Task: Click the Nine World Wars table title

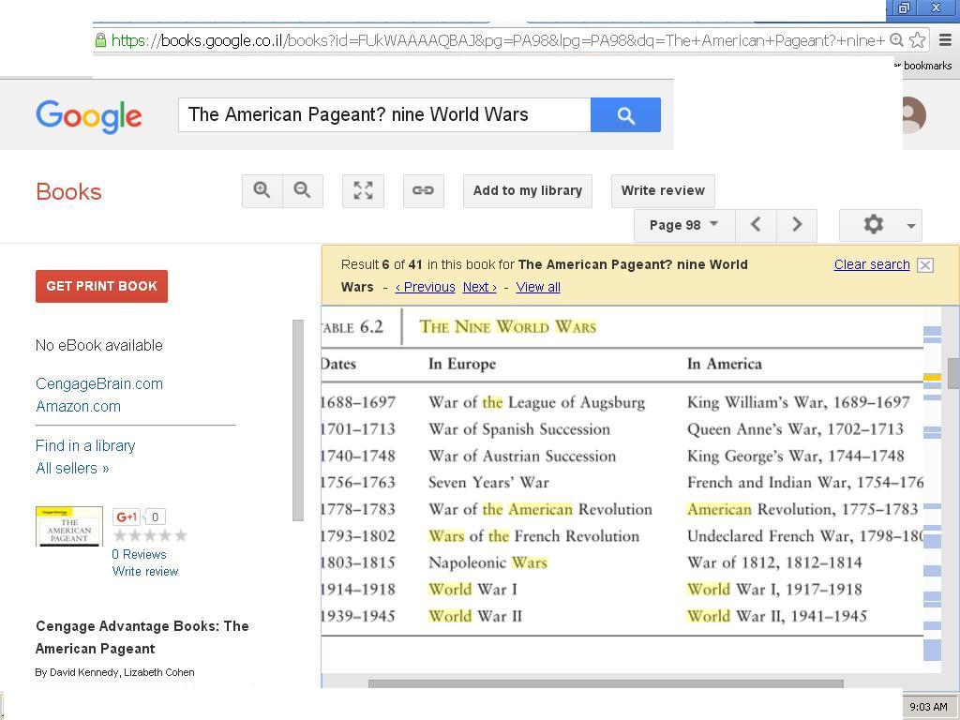Action: [x=507, y=327]
